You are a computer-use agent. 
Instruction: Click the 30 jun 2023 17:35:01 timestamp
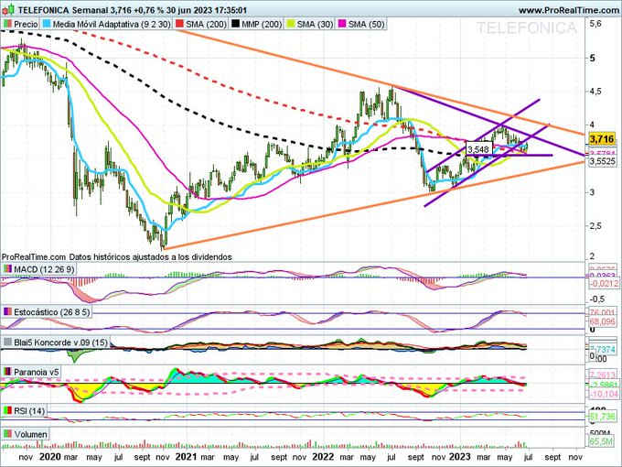click(208, 10)
